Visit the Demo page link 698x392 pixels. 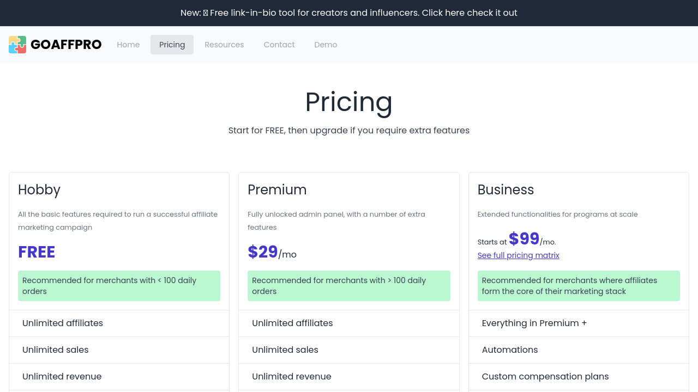click(326, 45)
